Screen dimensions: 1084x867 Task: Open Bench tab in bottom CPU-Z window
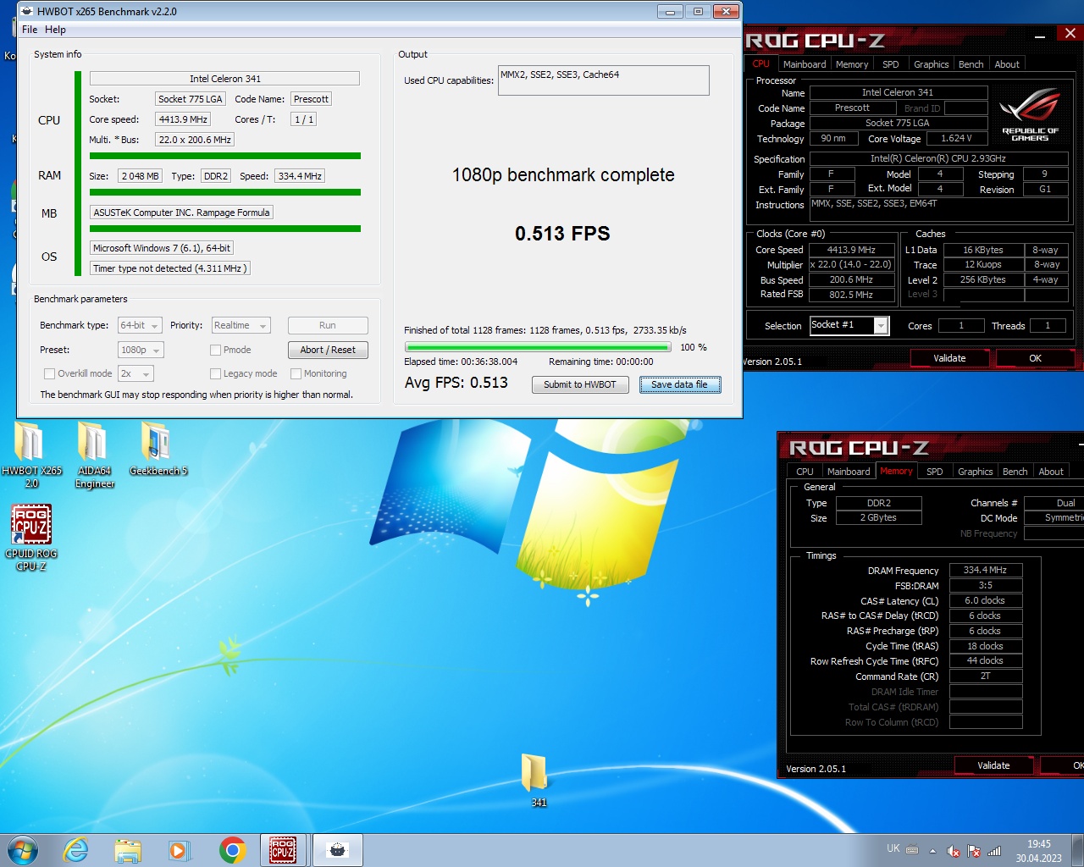click(x=1015, y=472)
